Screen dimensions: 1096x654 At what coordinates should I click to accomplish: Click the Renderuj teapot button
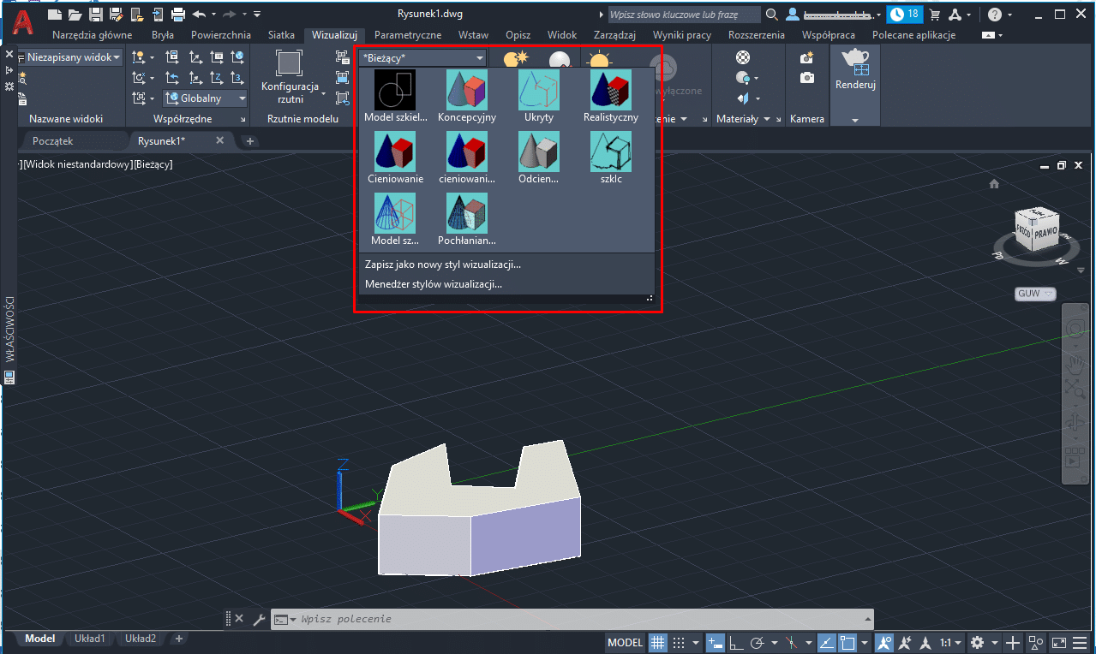855,68
